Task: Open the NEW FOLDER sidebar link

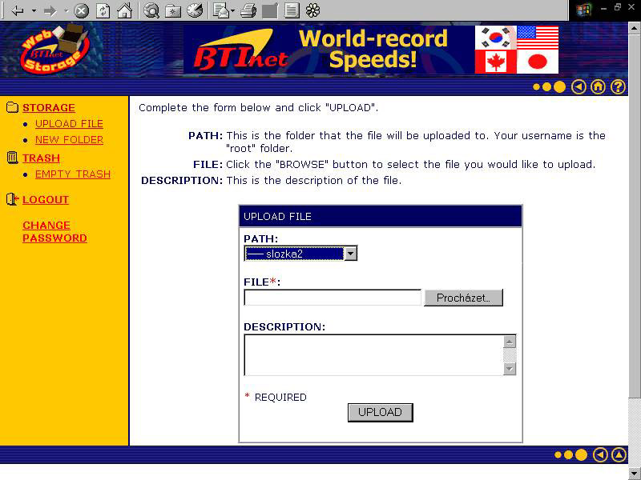Action: point(69,140)
